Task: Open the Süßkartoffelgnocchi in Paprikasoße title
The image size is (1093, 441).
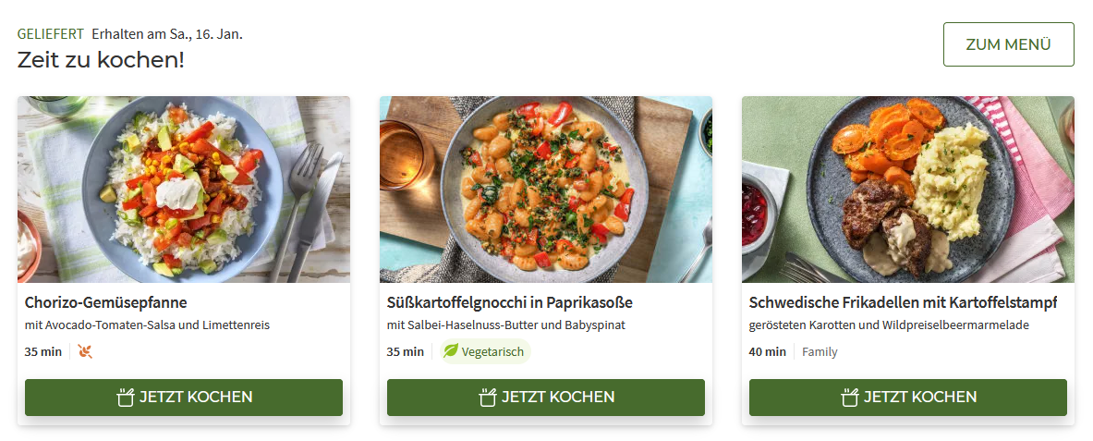Action: click(510, 303)
